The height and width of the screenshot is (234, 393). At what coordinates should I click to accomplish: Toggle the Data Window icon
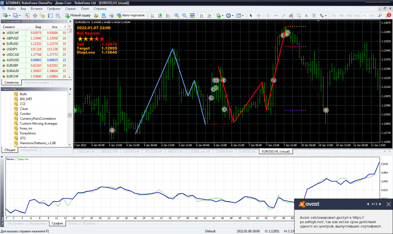tap(35, 16)
